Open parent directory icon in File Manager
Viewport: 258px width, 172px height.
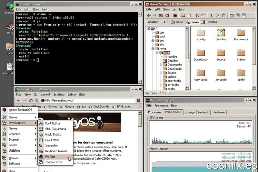[x=161, y=15]
